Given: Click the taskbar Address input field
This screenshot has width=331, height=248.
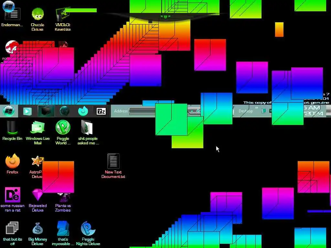Looking at the screenshot, I should pos(142,111).
